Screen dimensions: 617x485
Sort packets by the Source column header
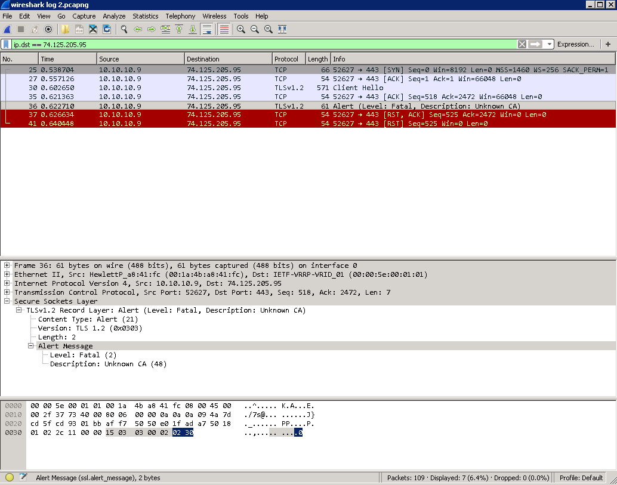(141, 59)
